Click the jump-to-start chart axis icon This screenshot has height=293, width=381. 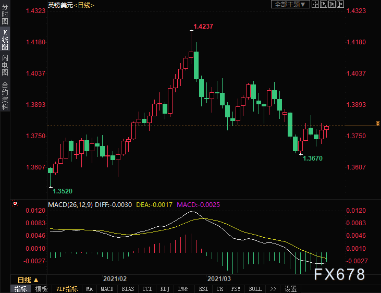[x=324, y=4]
